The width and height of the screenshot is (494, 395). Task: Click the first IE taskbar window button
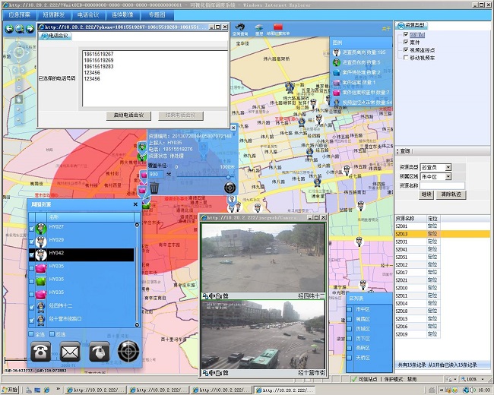(x=95, y=390)
